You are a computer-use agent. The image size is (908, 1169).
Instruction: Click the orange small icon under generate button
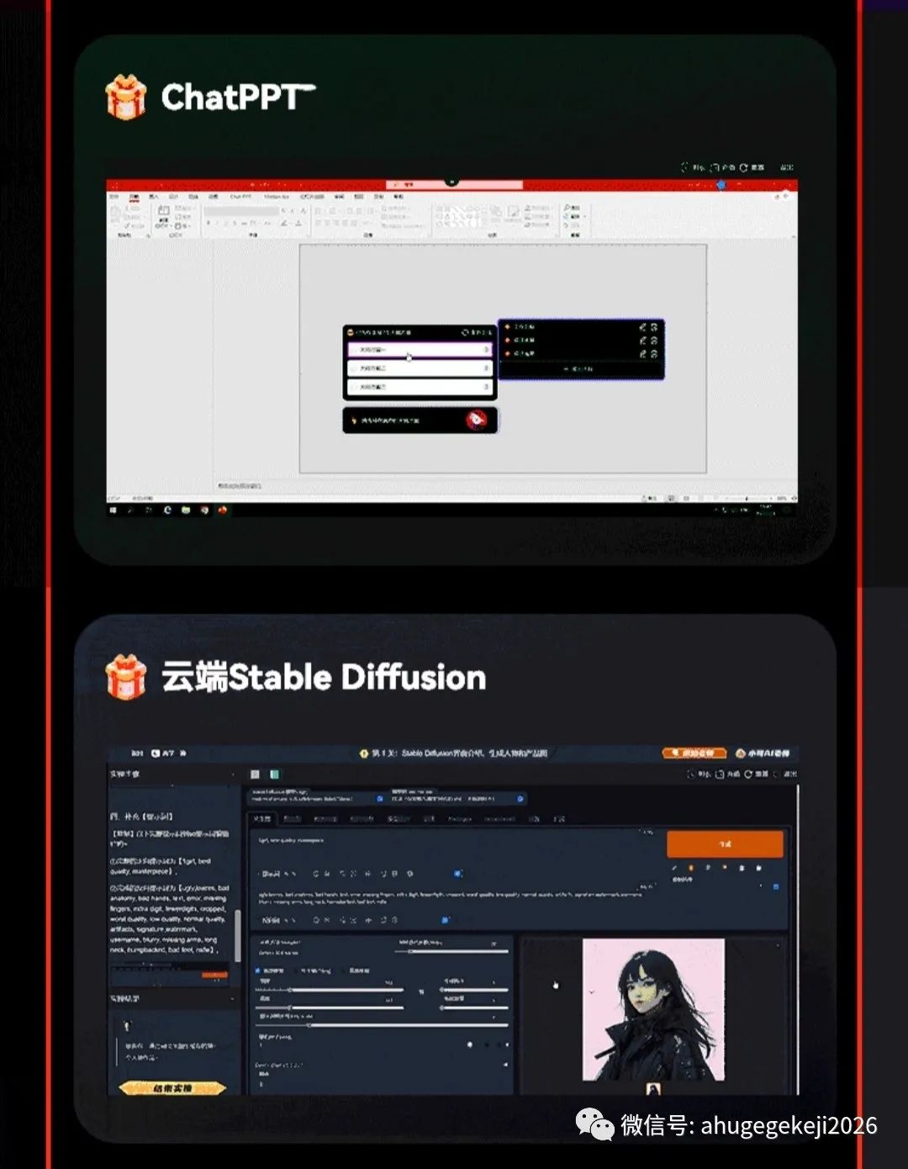(691, 868)
